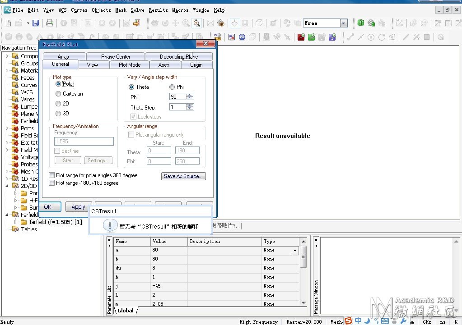The width and height of the screenshot is (462, 325).
Task: Click the Theta Step input field
Action: pyautogui.click(x=177, y=107)
